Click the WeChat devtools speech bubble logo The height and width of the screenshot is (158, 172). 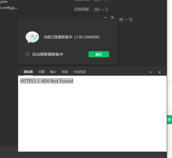[x=32, y=37]
